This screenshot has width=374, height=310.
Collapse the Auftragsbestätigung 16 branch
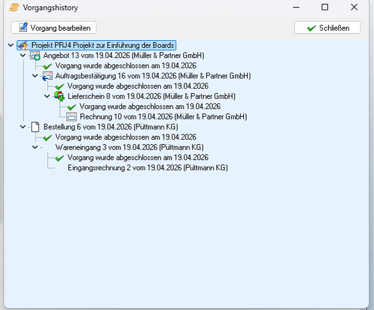click(35, 76)
